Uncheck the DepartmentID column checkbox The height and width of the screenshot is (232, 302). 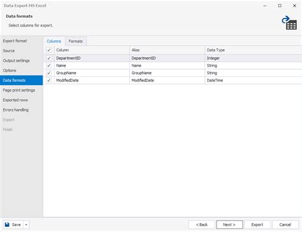(49, 58)
